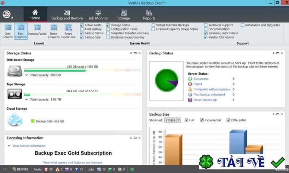Click Completed with exceptions warning icon
Screen dimensions: 289x173
[x=190, y=89]
